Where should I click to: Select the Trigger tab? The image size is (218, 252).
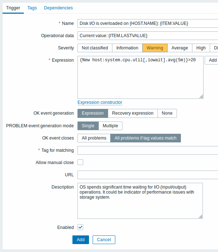pyautogui.click(x=13, y=8)
